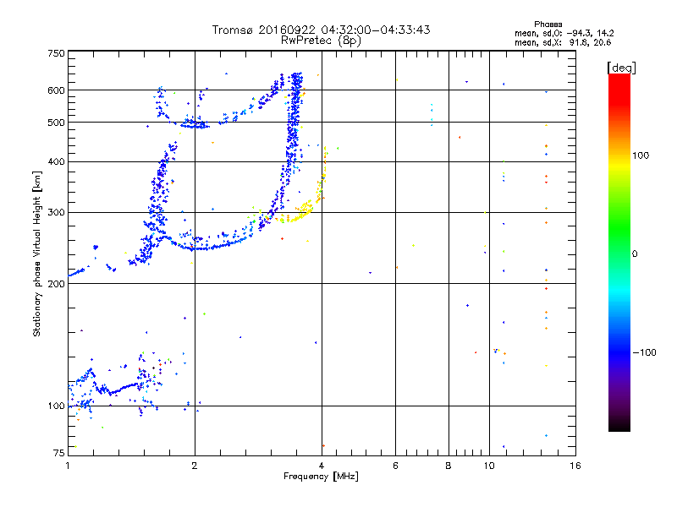Click the x-axis tick label '1'
Image resolution: width=677 pixels, height=507 pixels.
point(68,466)
